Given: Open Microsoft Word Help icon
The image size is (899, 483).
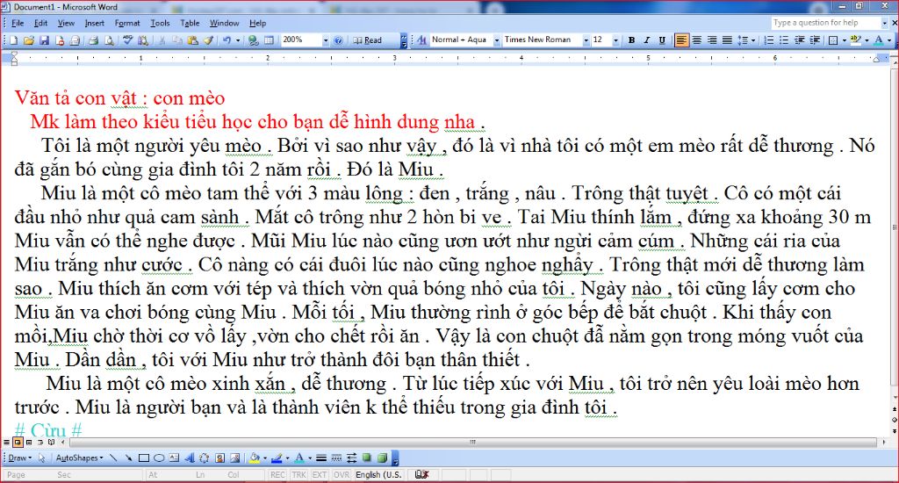Looking at the screenshot, I should 338,40.
